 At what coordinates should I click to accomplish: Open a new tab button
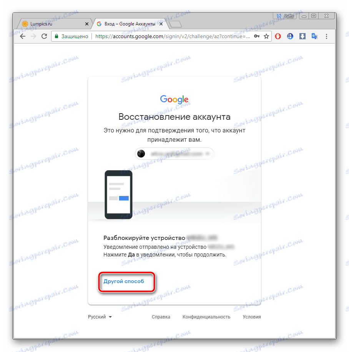point(175,24)
